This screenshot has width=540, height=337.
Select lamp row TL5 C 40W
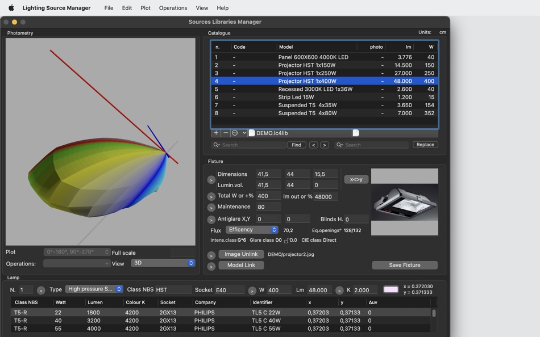[221, 321]
